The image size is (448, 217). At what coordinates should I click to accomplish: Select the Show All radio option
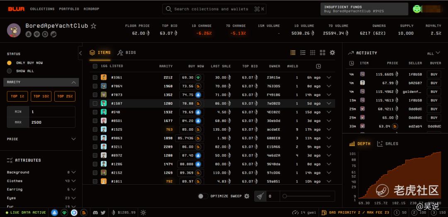(x=10, y=71)
